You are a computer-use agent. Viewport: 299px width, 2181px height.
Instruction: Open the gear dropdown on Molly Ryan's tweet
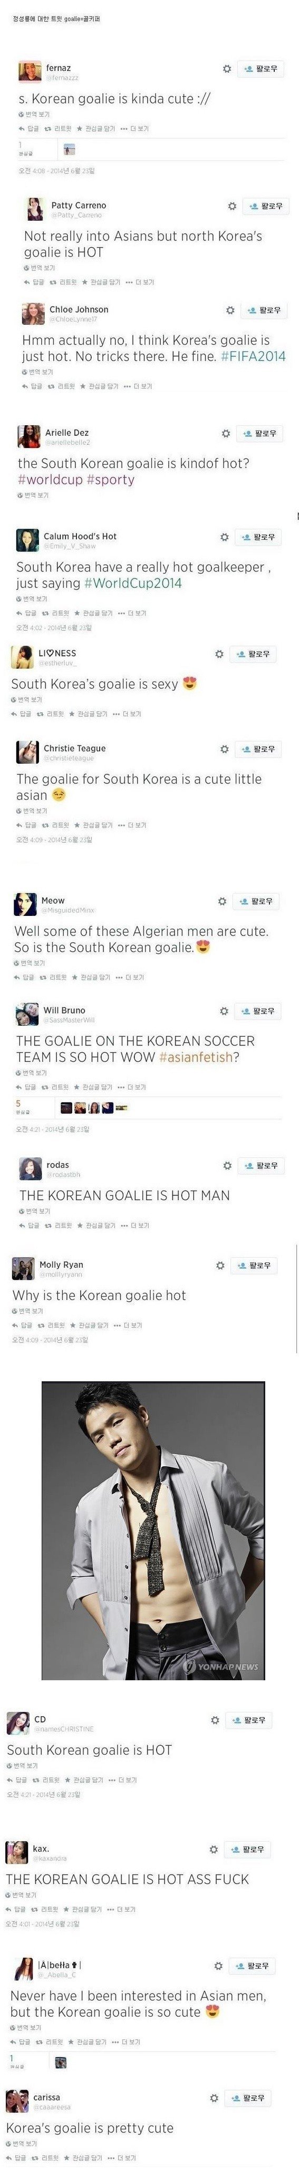click(219, 1266)
